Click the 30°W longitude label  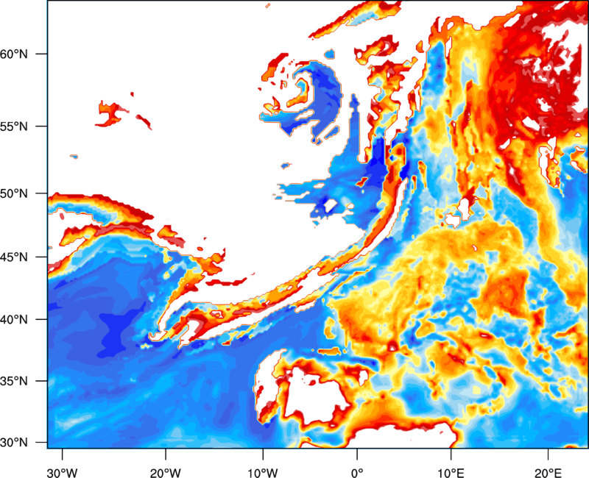tap(62, 473)
